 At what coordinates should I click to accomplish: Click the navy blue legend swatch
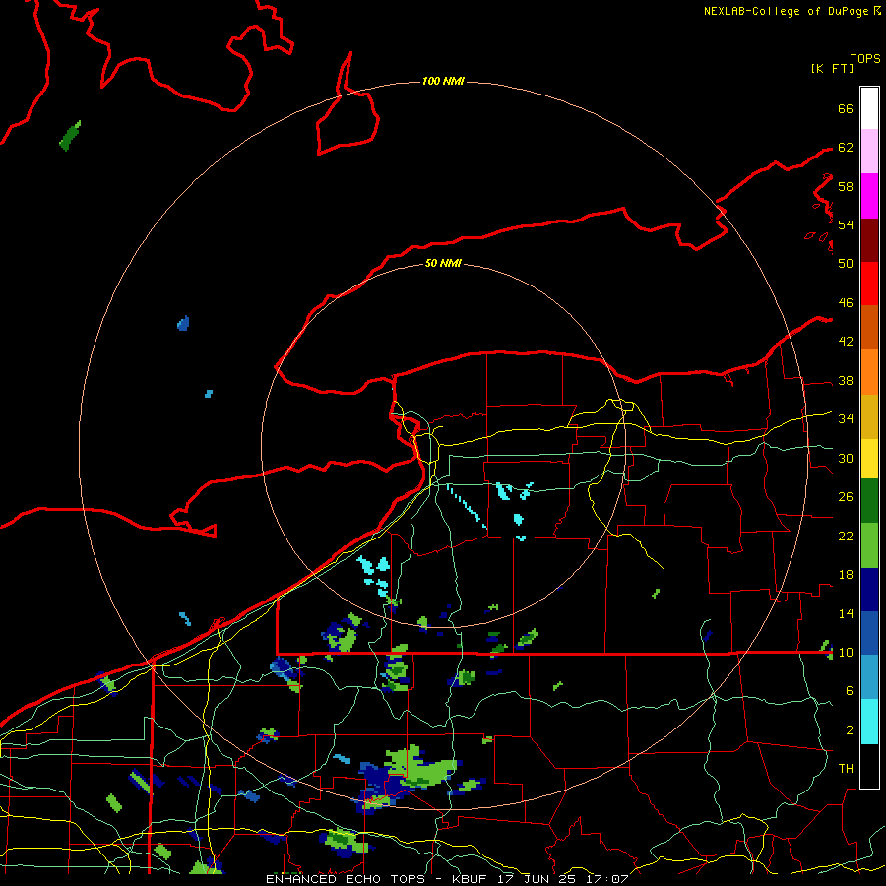click(869, 590)
